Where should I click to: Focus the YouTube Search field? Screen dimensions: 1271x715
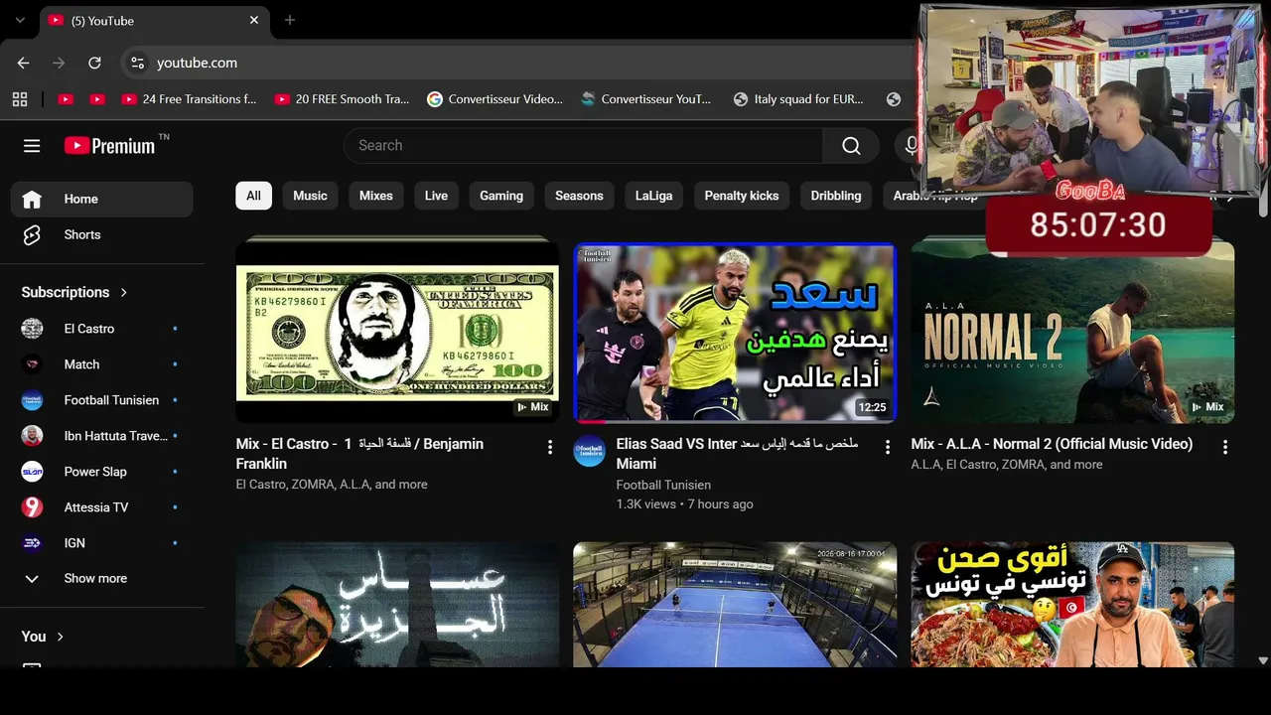click(583, 146)
